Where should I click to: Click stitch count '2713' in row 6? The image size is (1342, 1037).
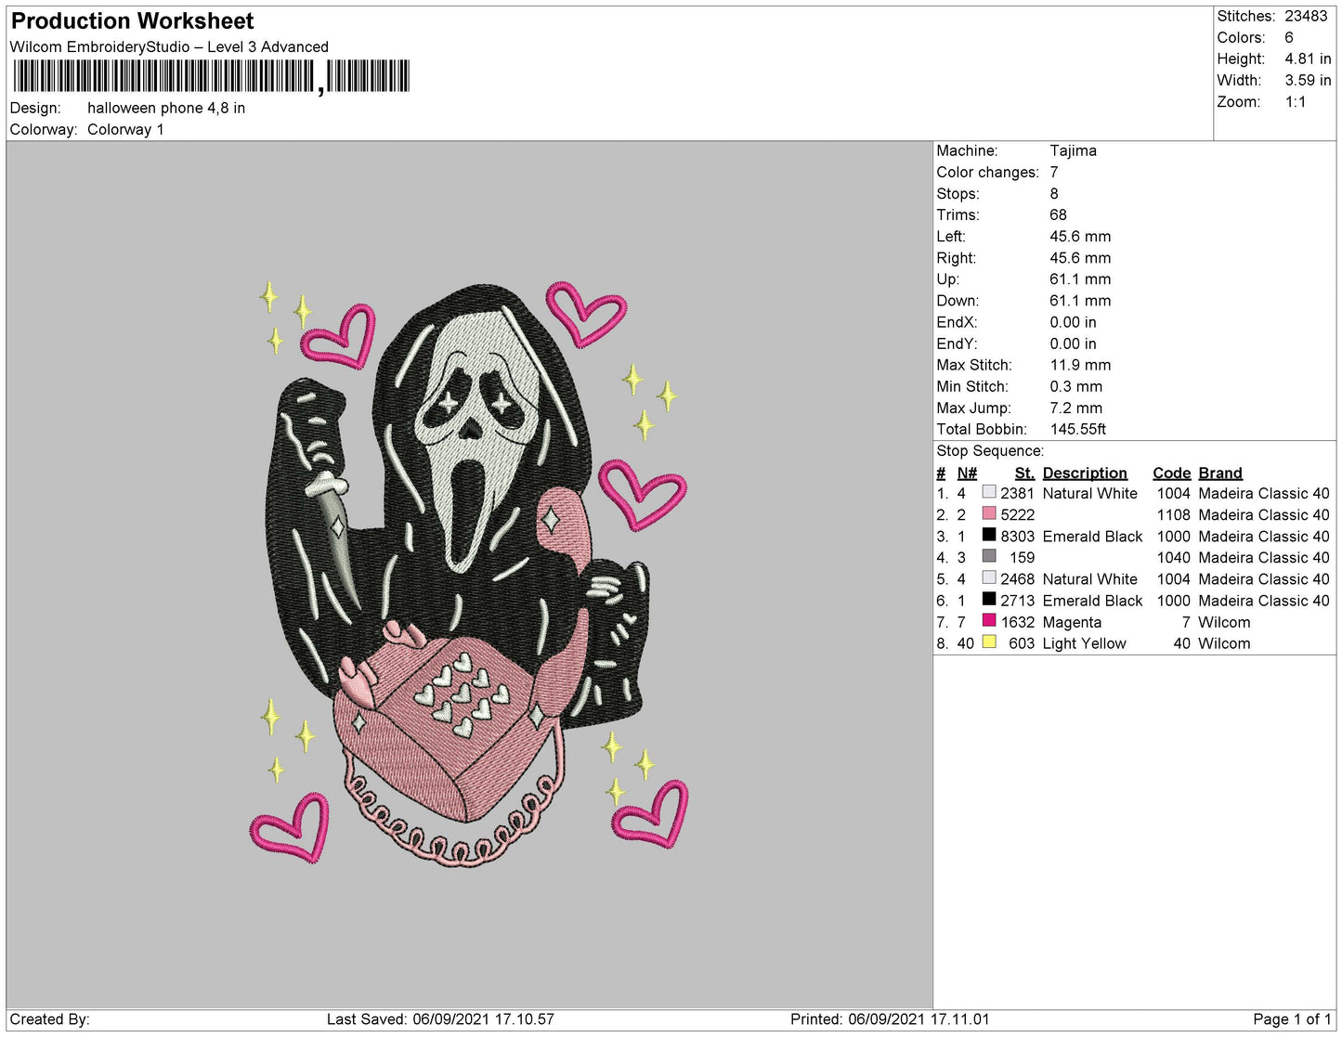[x=1017, y=600]
